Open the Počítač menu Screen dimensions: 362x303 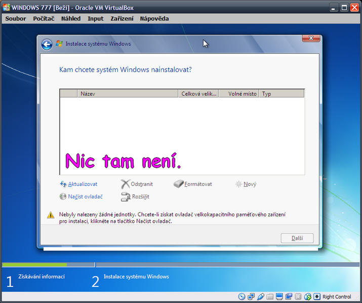44,19
